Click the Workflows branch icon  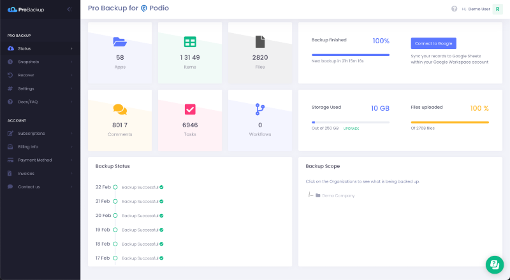pos(259,109)
